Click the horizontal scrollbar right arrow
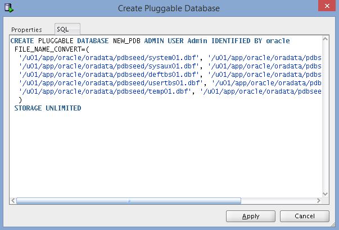This screenshot has width=339, height=230. 318,201
